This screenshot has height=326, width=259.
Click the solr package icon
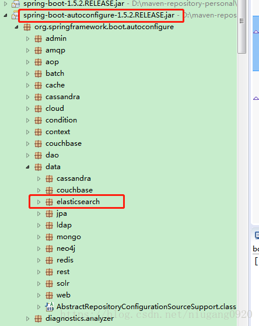coord(49,283)
